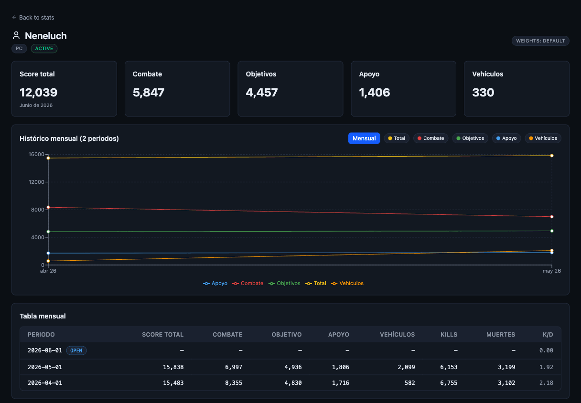
Task: Click score total value 15,838
Action: pos(173,367)
